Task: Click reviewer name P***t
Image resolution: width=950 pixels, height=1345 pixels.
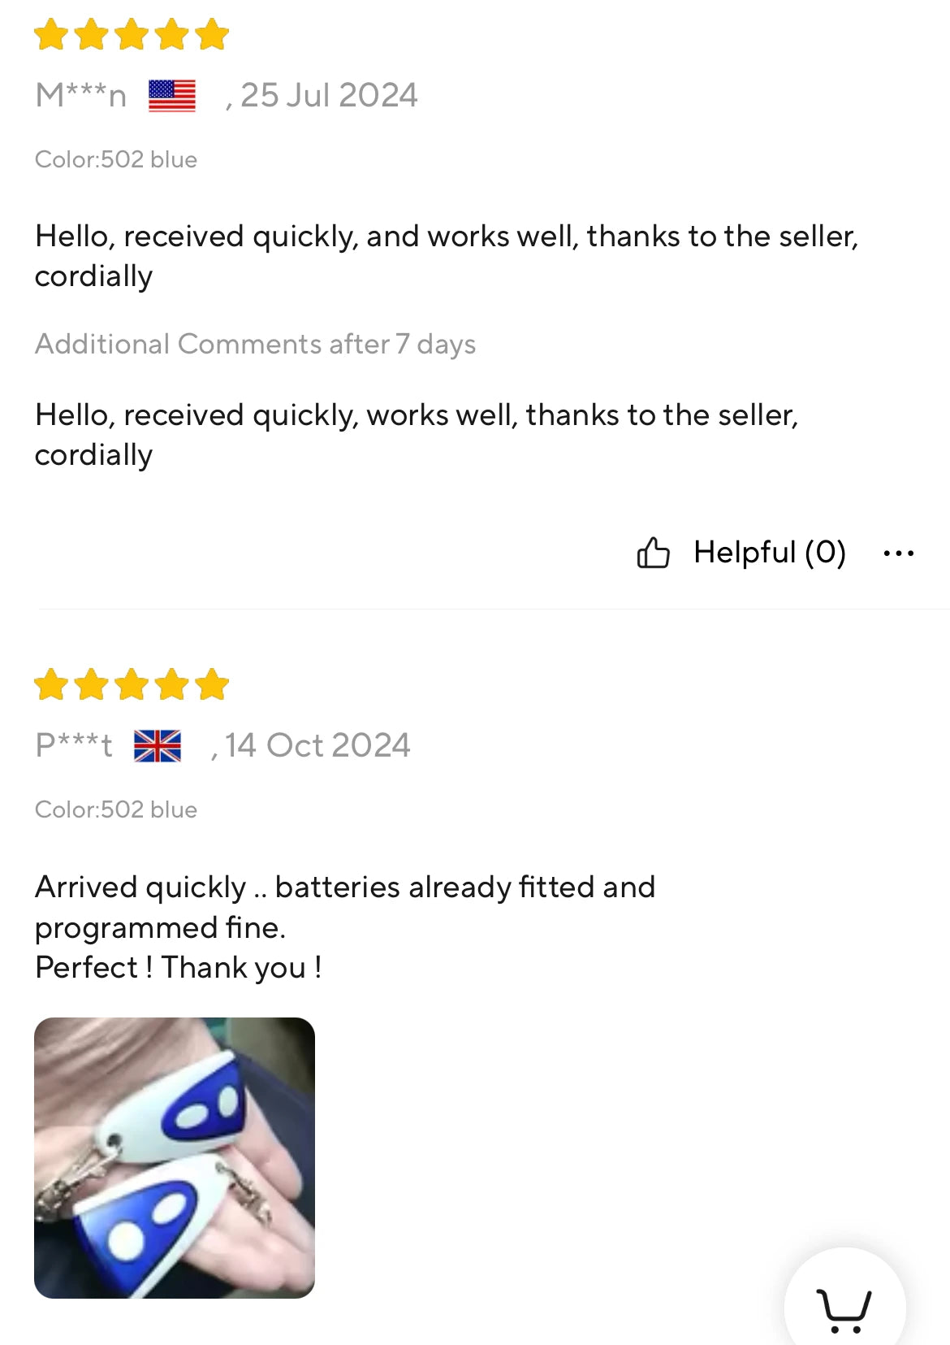Action: tap(74, 745)
